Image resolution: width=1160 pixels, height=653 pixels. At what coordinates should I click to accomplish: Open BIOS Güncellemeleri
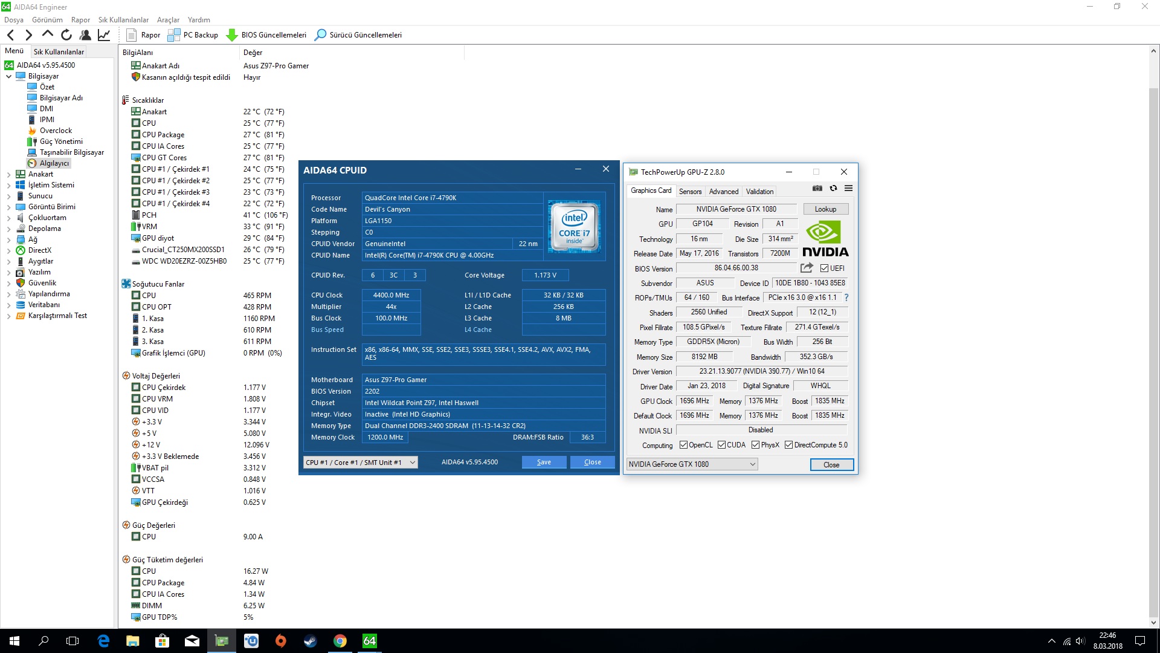click(266, 35)
